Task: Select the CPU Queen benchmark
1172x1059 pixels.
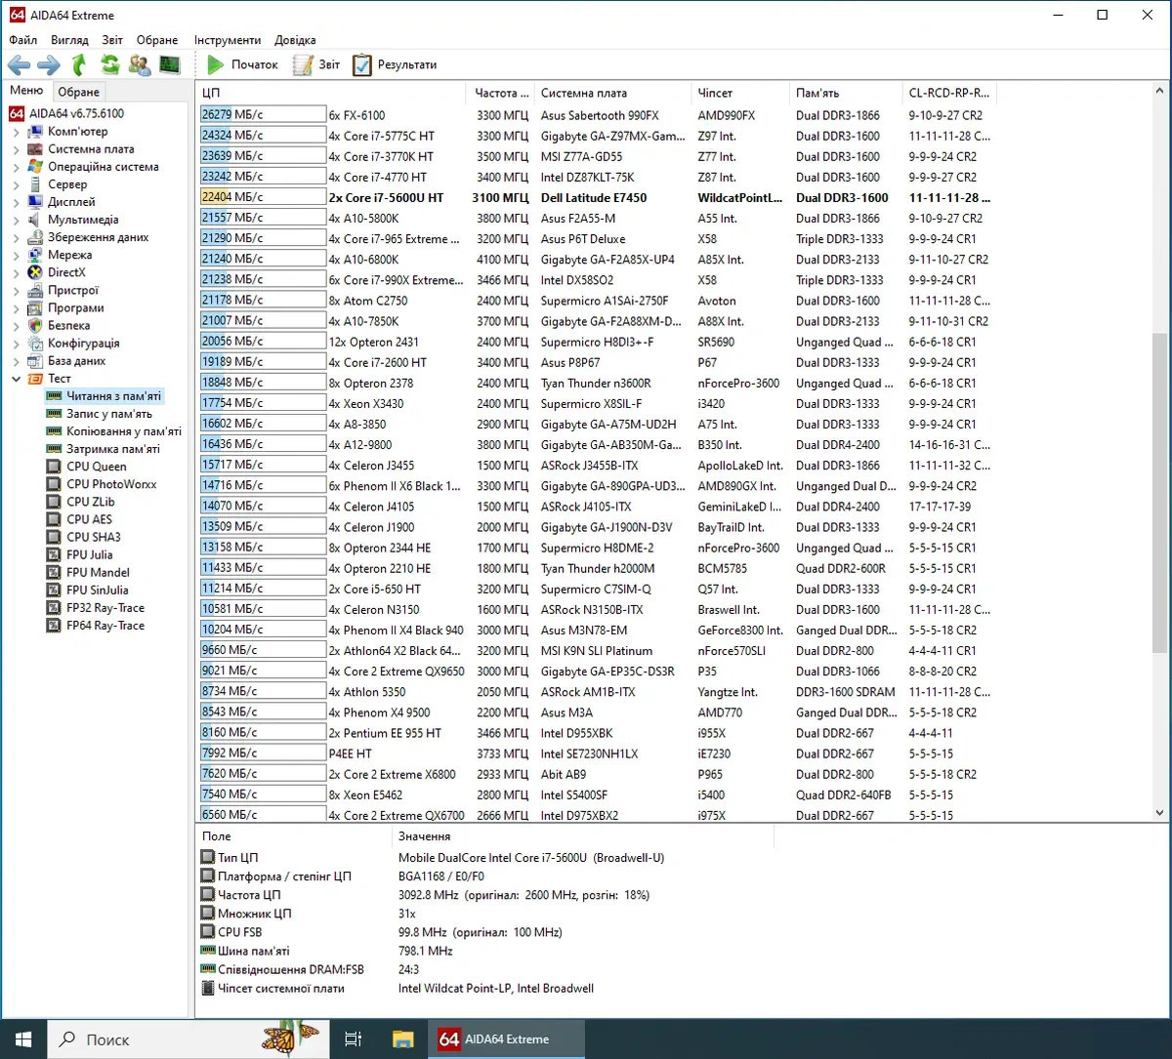Action: 96,467
